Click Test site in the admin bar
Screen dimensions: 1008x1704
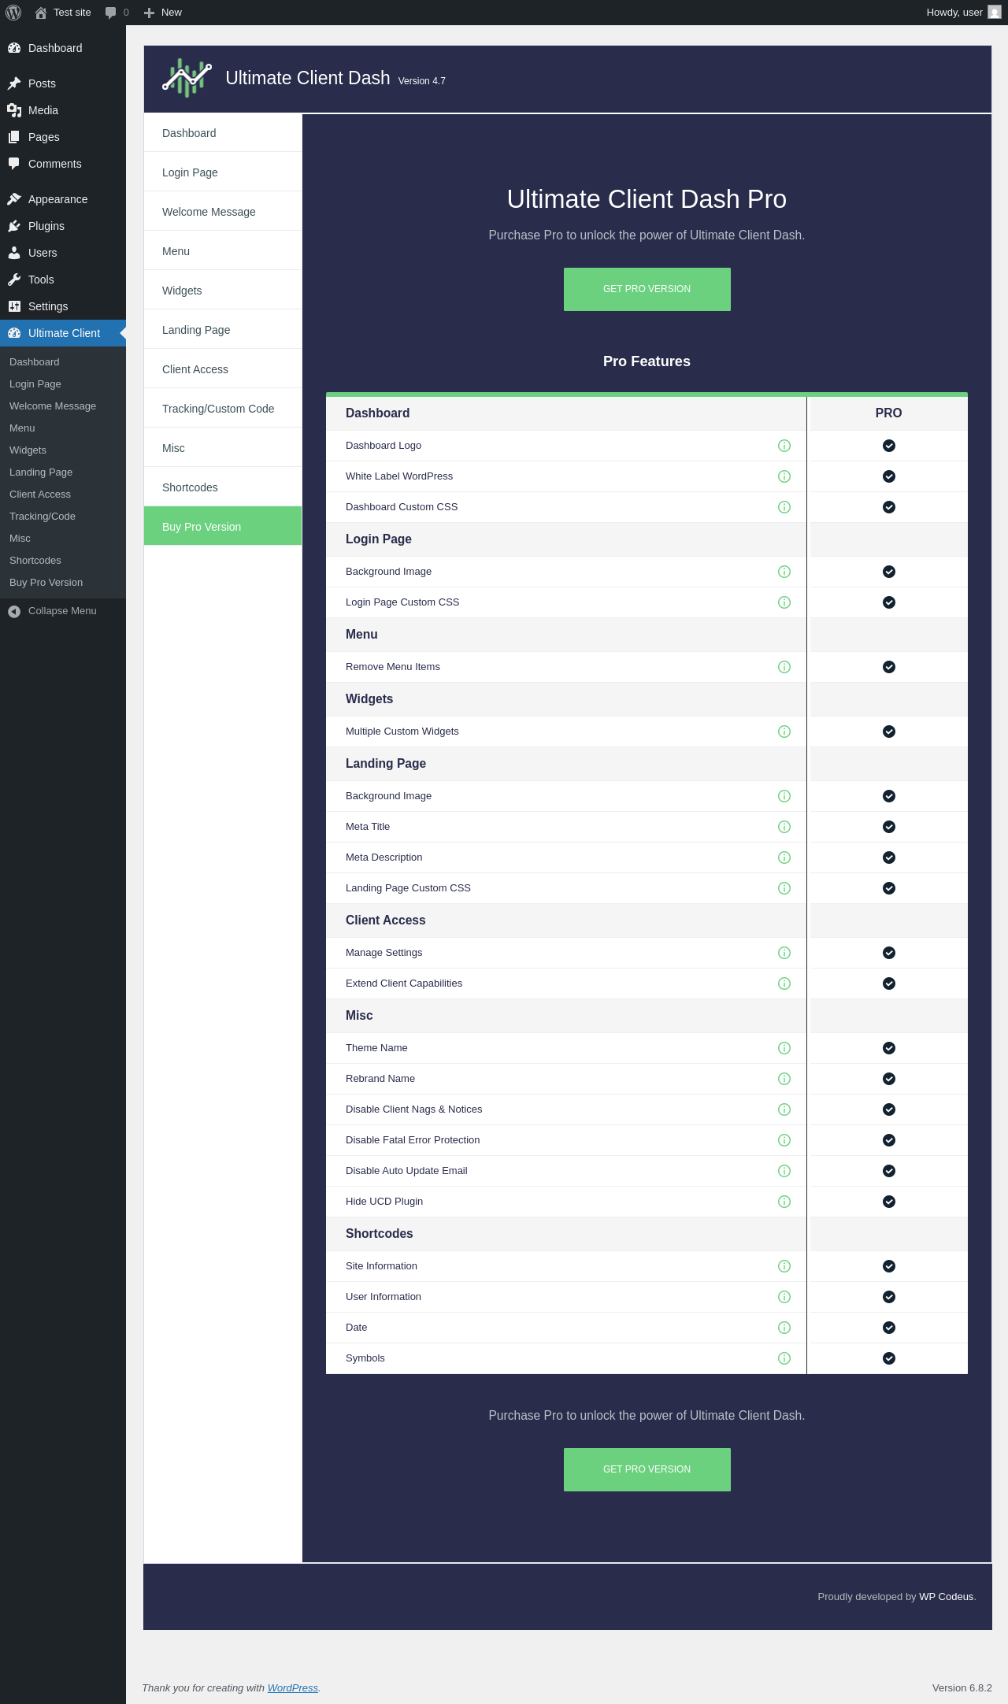63,13
